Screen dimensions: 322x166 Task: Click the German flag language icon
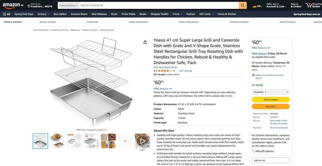click(255, 6)
